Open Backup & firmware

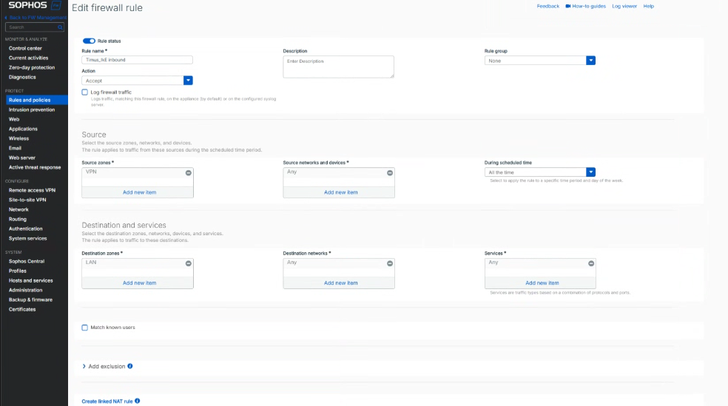click(30, 300)
